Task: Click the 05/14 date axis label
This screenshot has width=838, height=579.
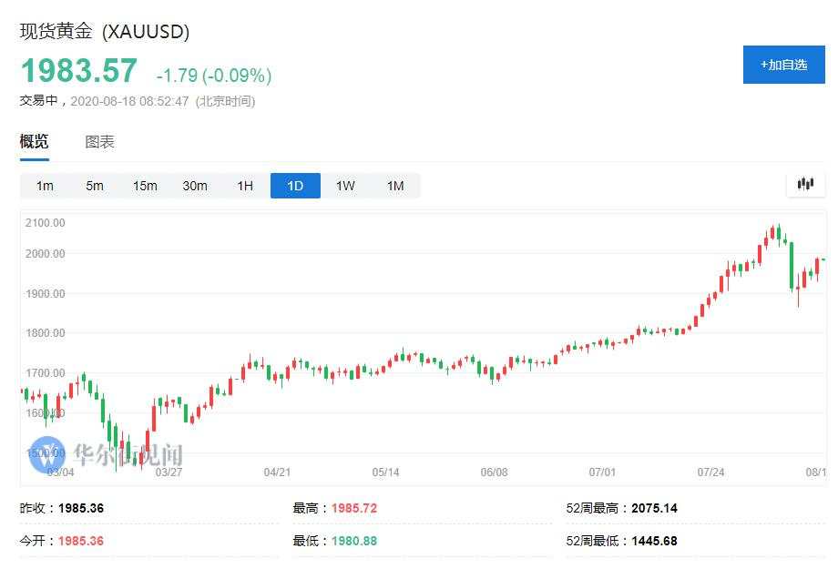Action: (x=385, y=472)
